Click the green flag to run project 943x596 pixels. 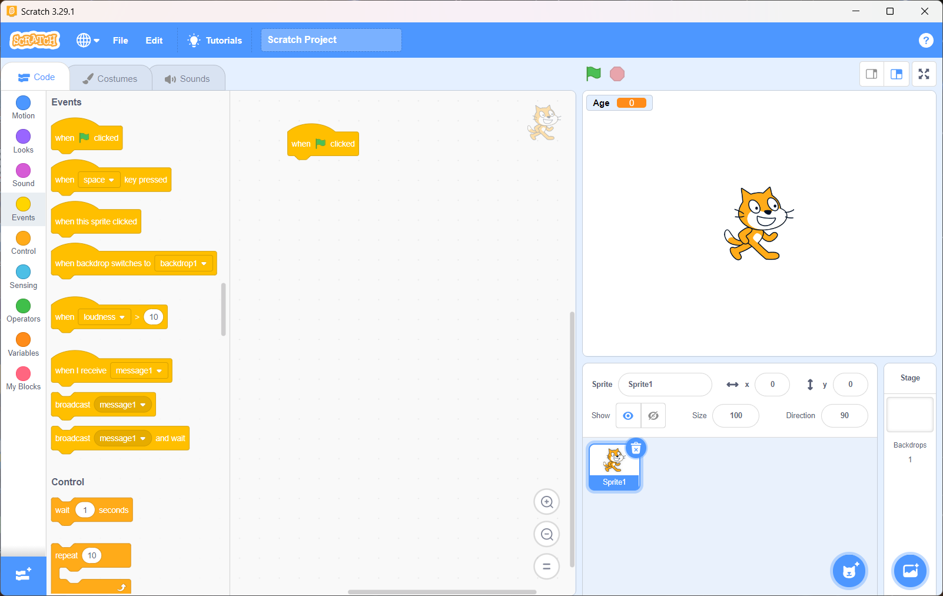[x=593, y=74]
